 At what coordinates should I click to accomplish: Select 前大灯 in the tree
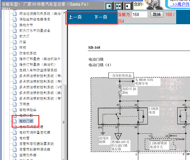pos(24,36)
